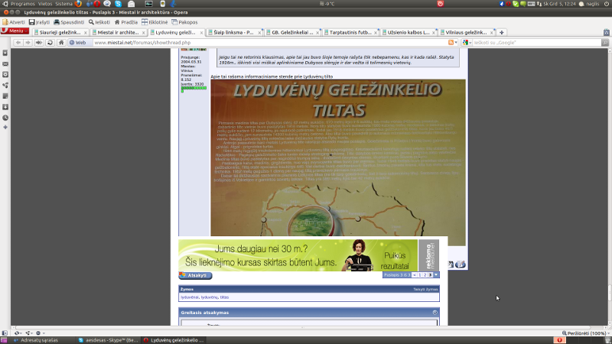The height and width of the screenshot is (344, 612).
Task: Switch to the Vilniaus geležinkelio tab
Action: (466, 33)
